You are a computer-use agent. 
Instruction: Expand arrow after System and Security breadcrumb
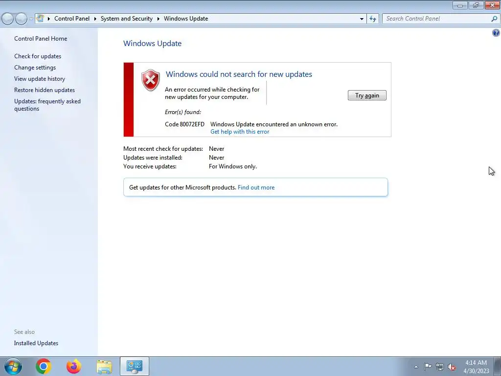coord(158,19)
